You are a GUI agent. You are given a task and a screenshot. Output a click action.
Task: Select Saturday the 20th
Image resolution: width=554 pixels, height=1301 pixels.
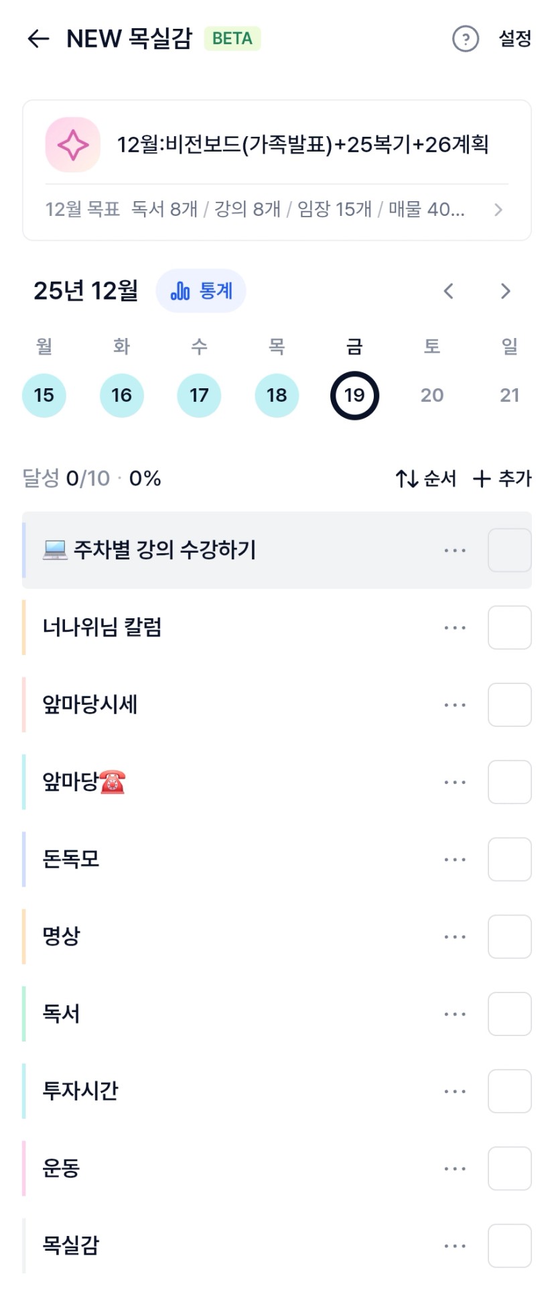(432, 396)
